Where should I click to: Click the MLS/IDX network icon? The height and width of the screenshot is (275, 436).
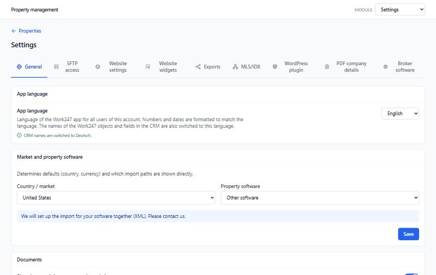tap(235, 66)
